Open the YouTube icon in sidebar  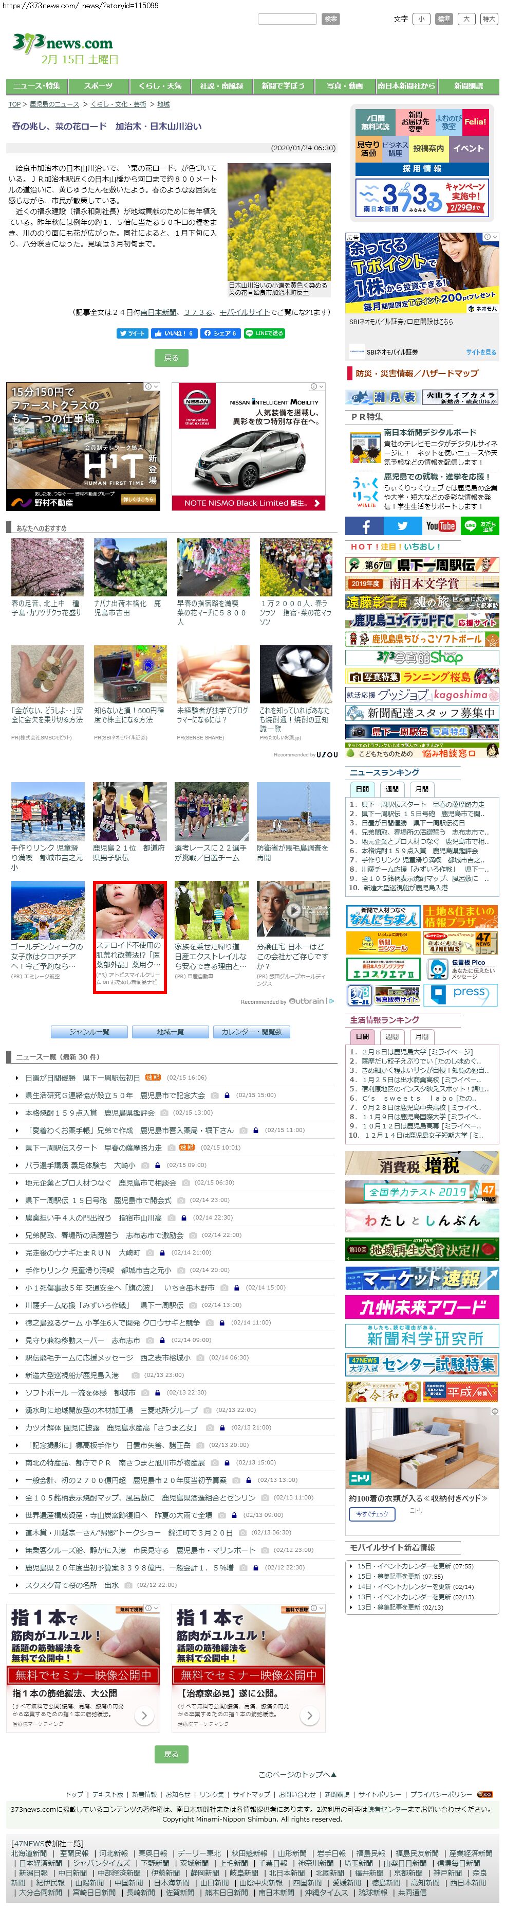441,526
